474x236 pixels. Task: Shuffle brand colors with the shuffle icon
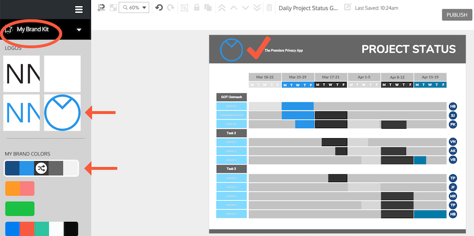(41, 168)
